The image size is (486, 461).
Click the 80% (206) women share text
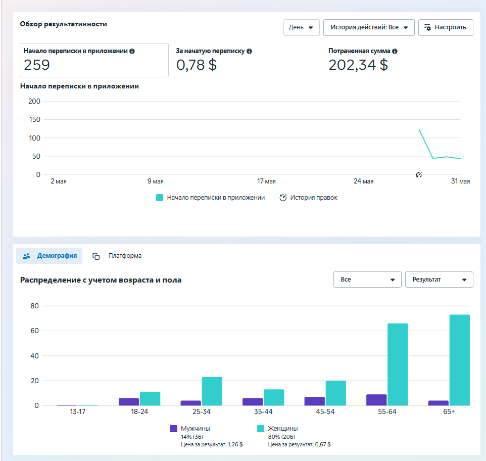281,437
